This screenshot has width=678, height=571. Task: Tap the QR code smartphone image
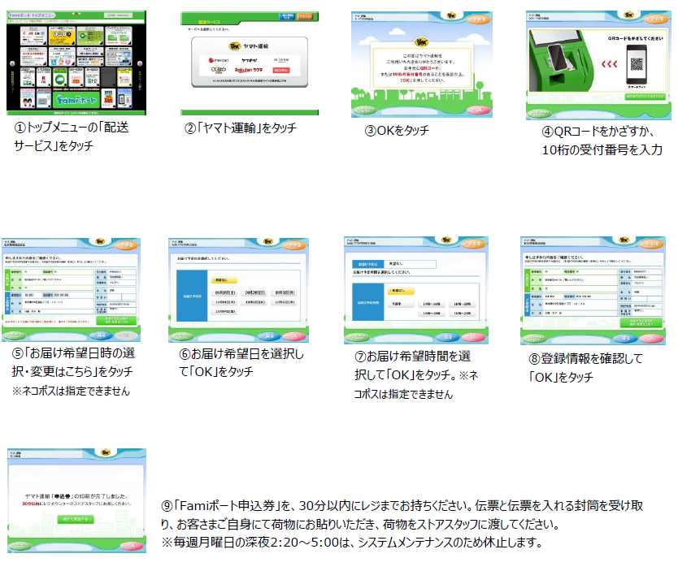[x=638, y=59]
